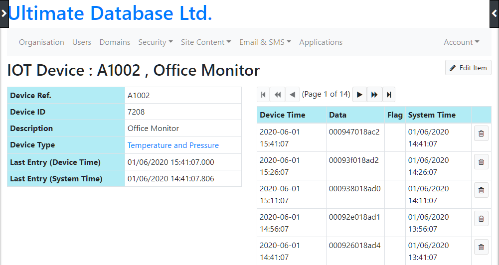This screenshot has height=265, width=499.
Task: Delete the 15:11:07 data entry
Action: pos(481,190)
